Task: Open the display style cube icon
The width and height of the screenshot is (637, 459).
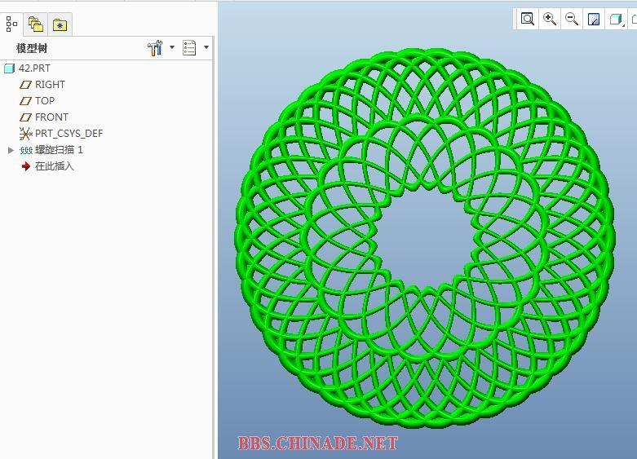Action: pos(617,19)
